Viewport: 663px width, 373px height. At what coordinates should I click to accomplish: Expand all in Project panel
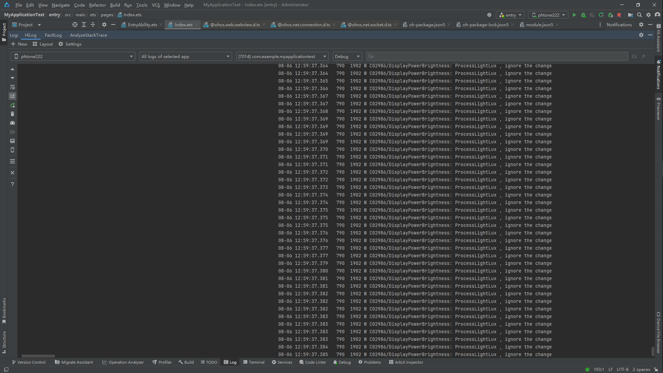coord(84,25)
